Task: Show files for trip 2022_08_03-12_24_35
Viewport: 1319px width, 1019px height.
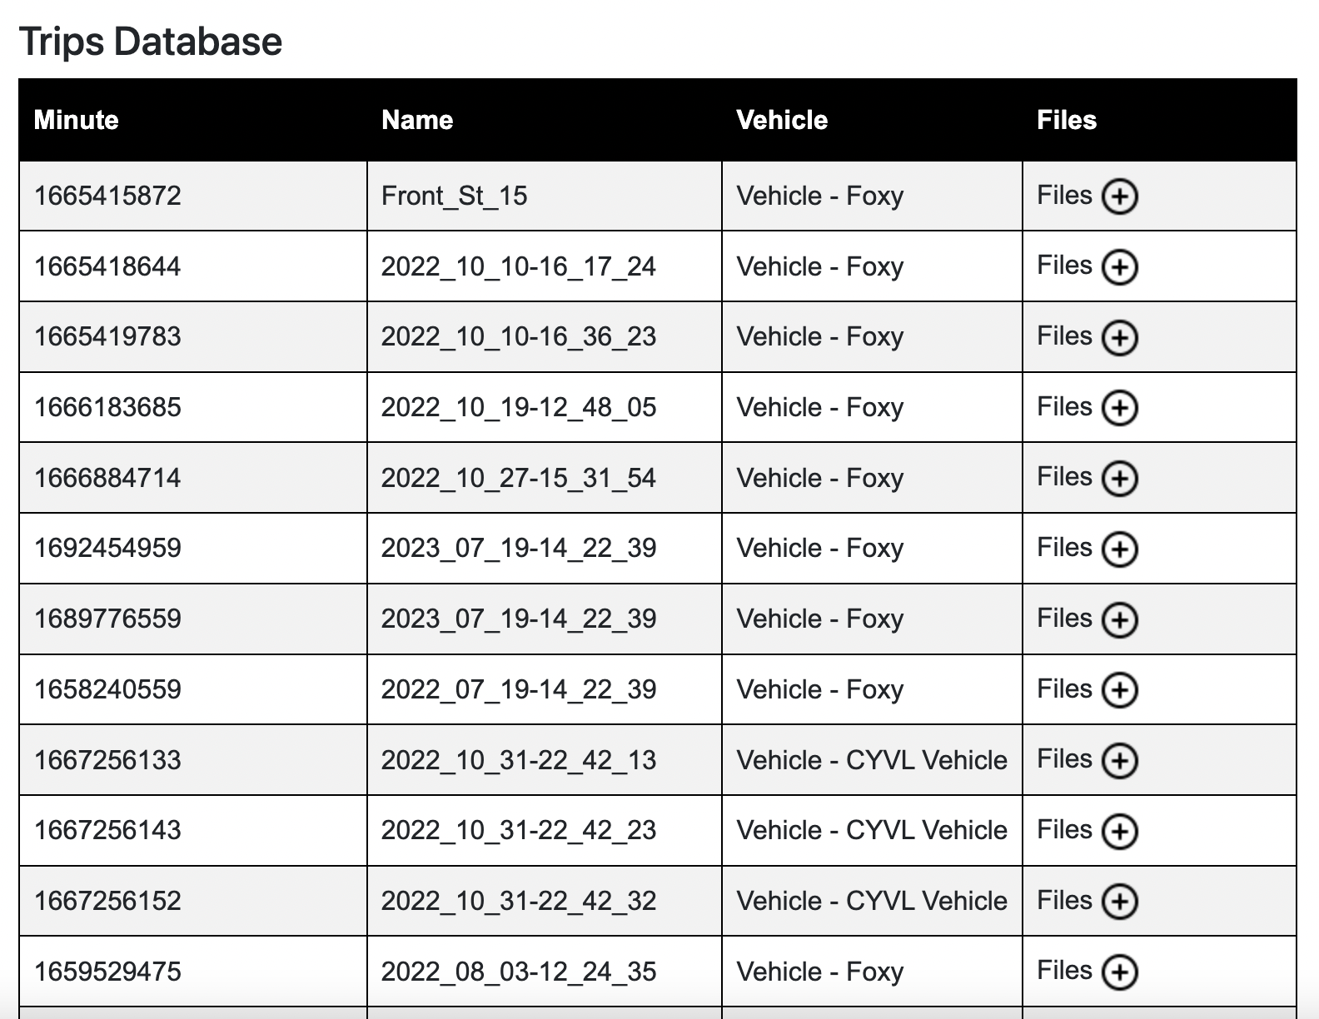Action: [x=1119, y=972]
